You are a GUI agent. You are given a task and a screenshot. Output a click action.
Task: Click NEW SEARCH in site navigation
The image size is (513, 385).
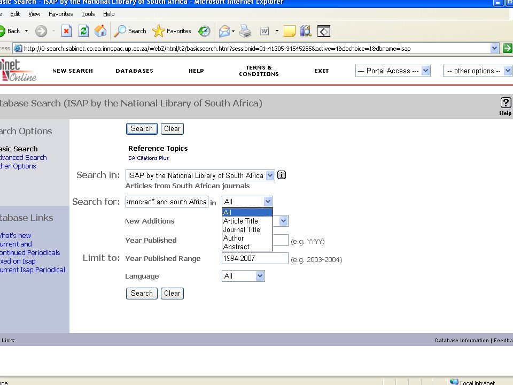(73, 71)
